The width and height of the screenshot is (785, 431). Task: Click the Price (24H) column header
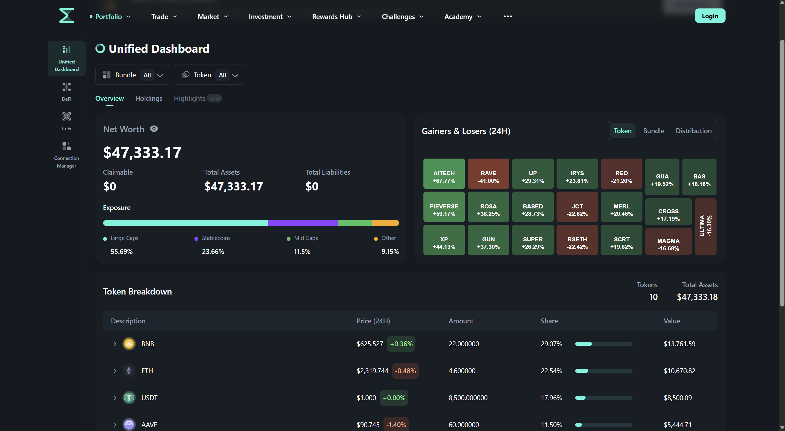click(373, 321)
